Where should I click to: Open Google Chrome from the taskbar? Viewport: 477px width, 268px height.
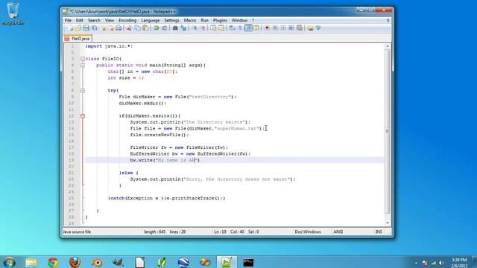point(53,263)
